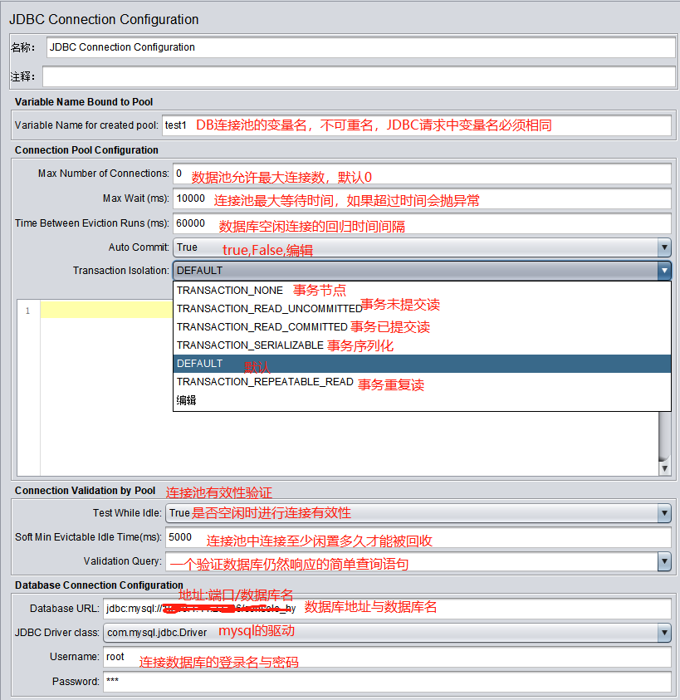This screenshot has width=680, height=700.
Task: Open the Validation Query dropdown arrow
Action: [664, 561]
